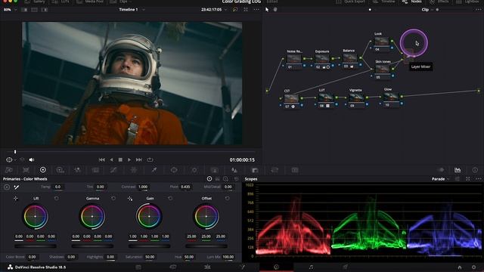The height and width of the screenshot is (272, 484).
Task: Open the node editor three-dot menu
Action: tap(479, 10)
